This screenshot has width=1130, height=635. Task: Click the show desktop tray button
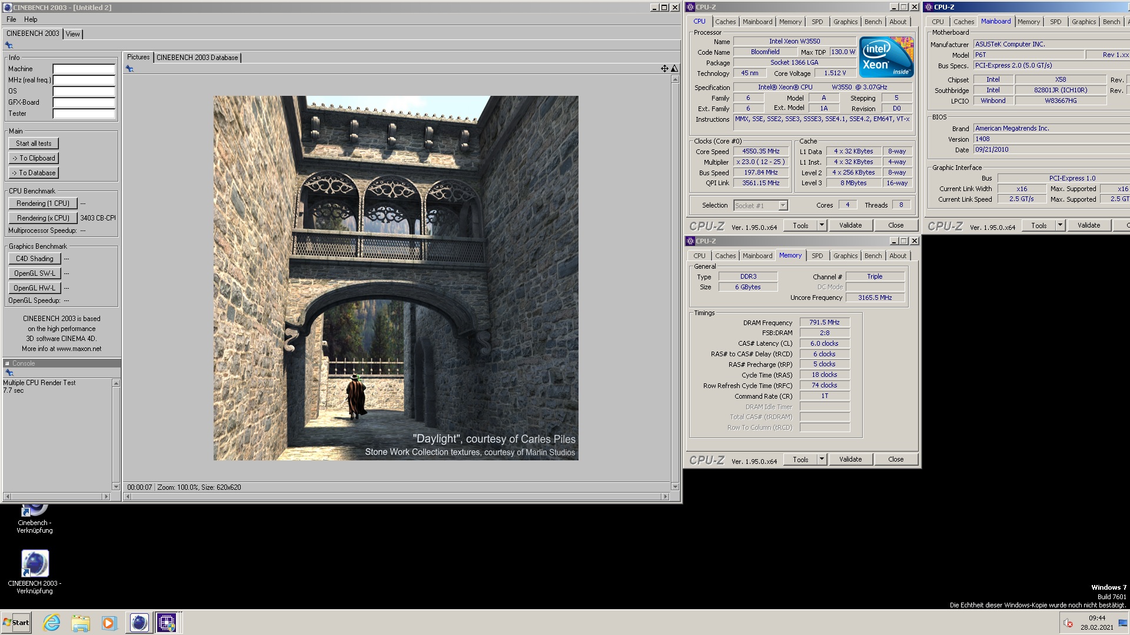pos(1122,622)
